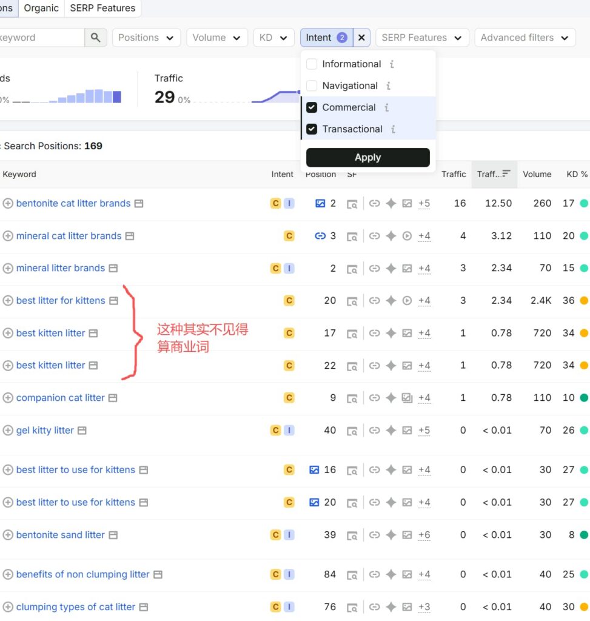The width and height of the screenshot is (590, 621).
Task: Click the '+6' SERP features for 'bentonite sand litter'
Action: pyautogui.click(x=424, y=535)
